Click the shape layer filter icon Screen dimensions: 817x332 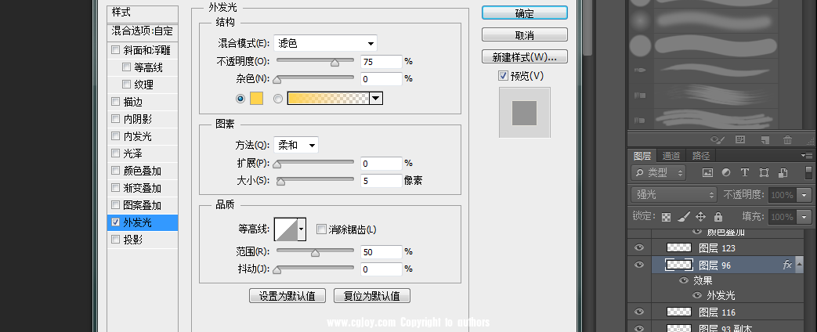click(762, 172)
